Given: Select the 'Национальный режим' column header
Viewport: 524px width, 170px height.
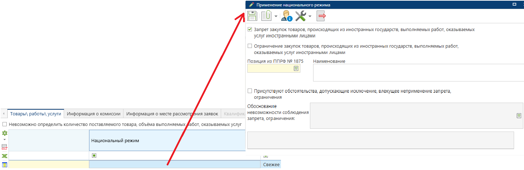Looking at the screenshot, I should coord(167,140).
